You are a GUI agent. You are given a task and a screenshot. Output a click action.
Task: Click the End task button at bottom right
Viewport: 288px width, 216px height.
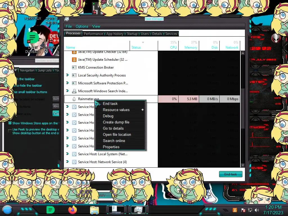(231, 174)
